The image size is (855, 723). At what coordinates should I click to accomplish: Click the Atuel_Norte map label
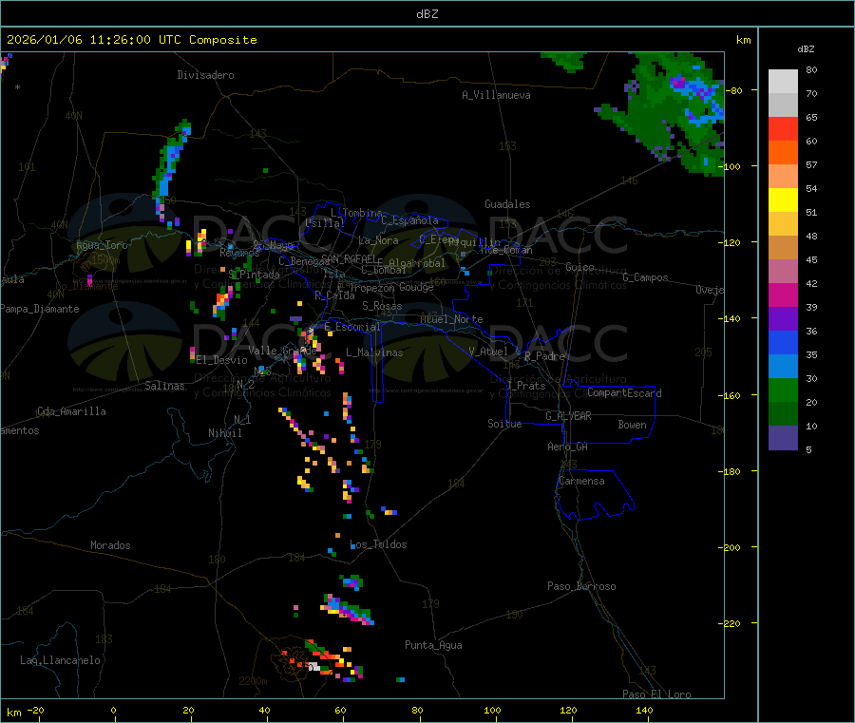451,319
